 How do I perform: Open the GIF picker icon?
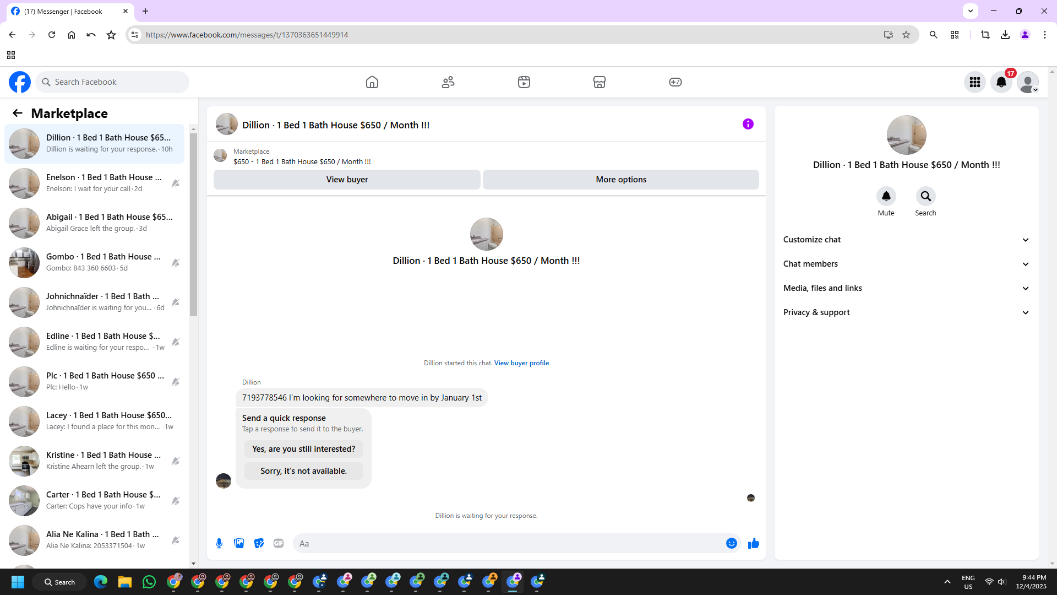(x=279, y=543)
